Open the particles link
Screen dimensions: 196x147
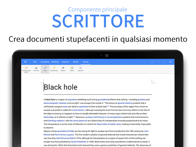pos(141,100)
